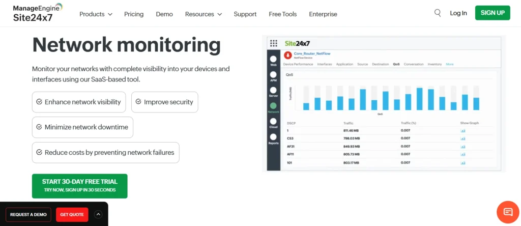The height and width of the screenshot is (226, 521).
Task: Show graph icon for DSCP 1 row
Action: tap(463, 131)
